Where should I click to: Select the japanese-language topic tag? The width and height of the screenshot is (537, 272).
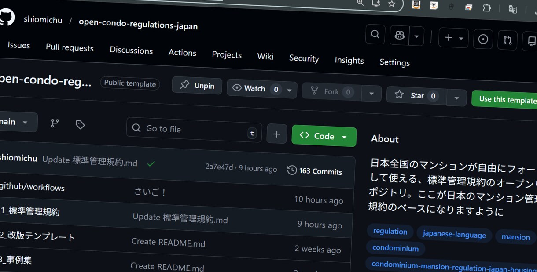coord(454,234)
